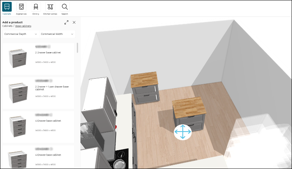Click the product list scrollbar
The image size is (292, 169).
[x=77, y=48]
